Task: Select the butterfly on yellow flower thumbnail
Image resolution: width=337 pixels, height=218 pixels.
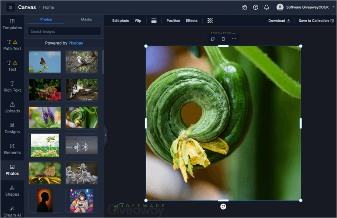Action: (x=45, y=173)
